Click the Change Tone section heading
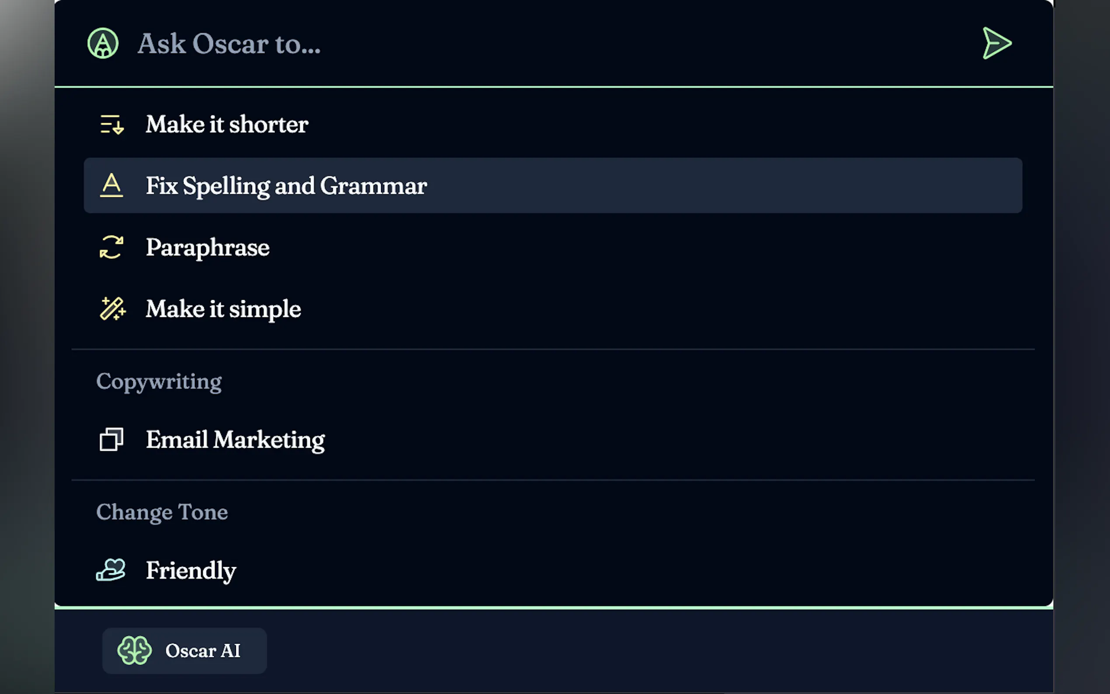The width and height of the screenshot is (1110, 694). [162, 512]
